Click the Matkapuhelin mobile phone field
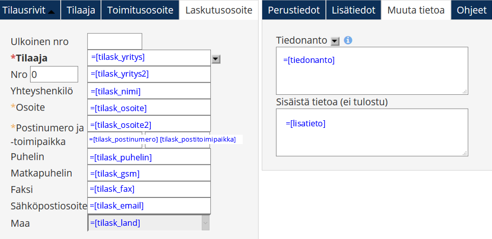The image size is (492, 239). pyautogui.click(x=150, y=174)
